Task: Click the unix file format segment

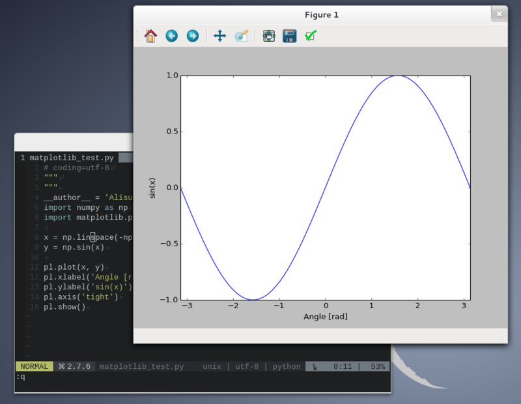Action: pos(212,366)
